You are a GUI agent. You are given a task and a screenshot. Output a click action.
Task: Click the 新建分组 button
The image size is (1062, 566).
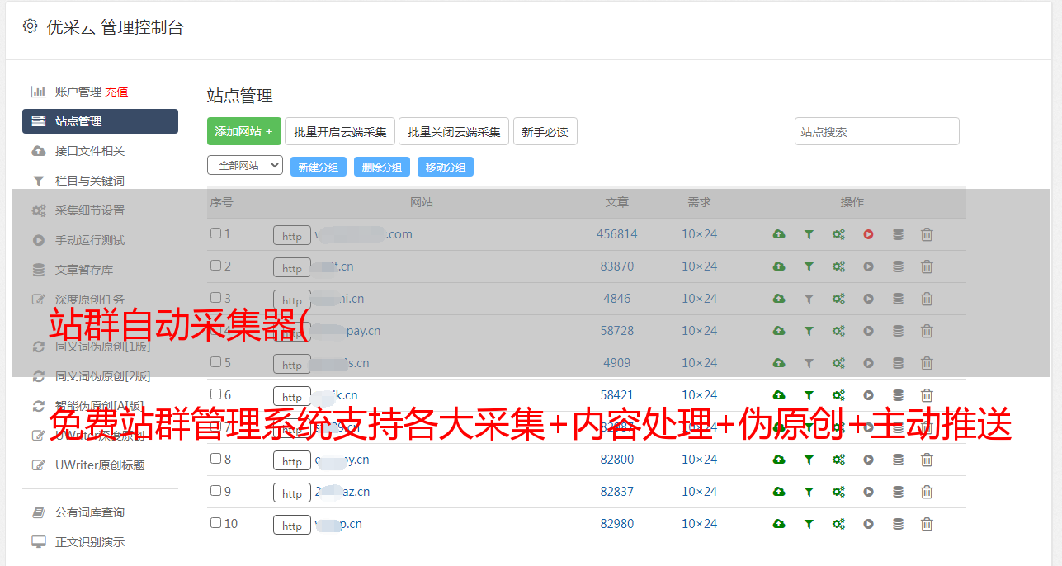(x=319, y=167)
